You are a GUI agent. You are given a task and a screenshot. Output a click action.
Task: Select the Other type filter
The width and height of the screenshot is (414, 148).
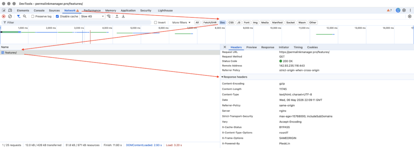coord(313,23)
